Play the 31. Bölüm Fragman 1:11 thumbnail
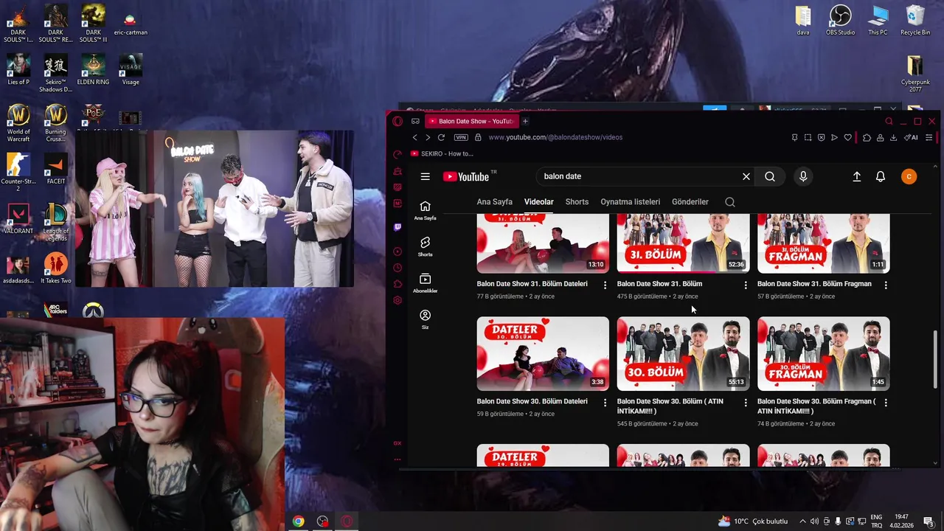Screen dimensions: 944x531 823,243
